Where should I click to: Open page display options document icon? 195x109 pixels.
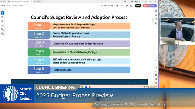pyautogui.click(x=156, y=75)
